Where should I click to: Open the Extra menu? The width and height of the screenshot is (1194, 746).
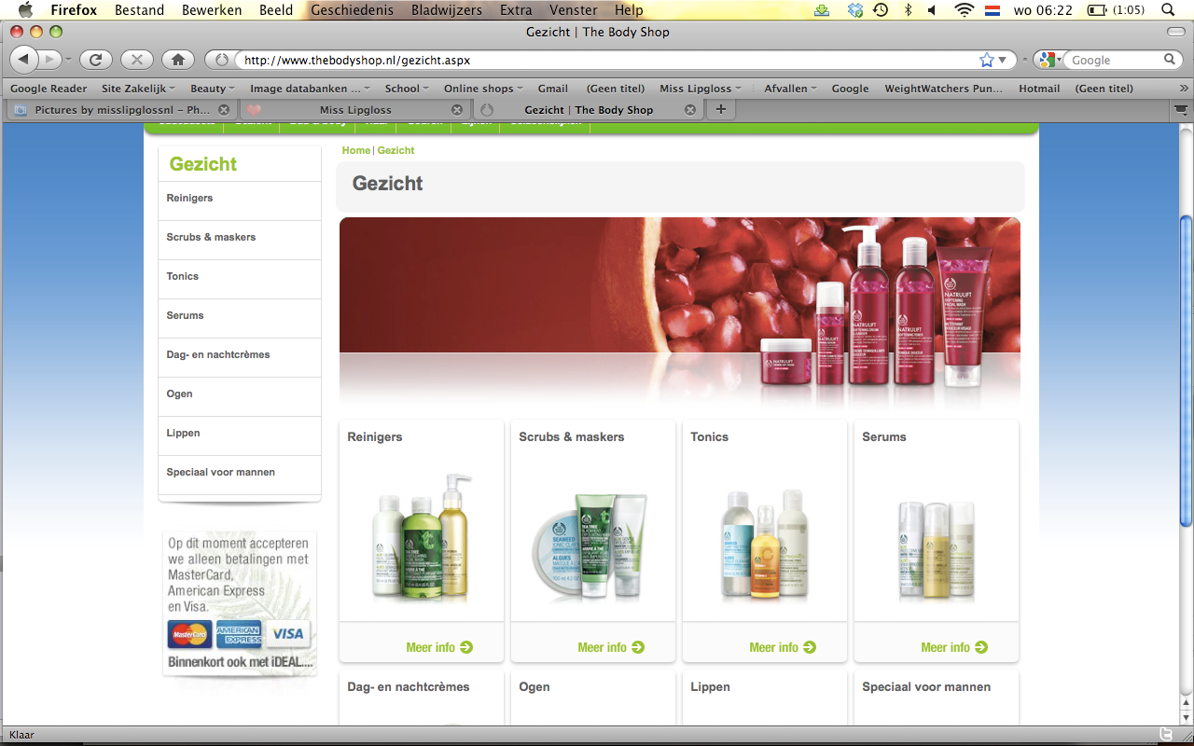tap(516, 10)
